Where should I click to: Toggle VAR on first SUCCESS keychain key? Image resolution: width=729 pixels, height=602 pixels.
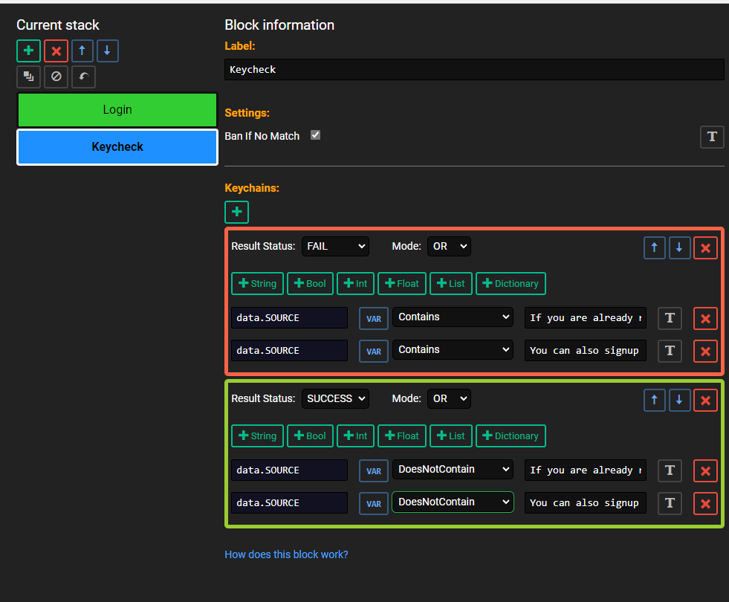point(373,471)
